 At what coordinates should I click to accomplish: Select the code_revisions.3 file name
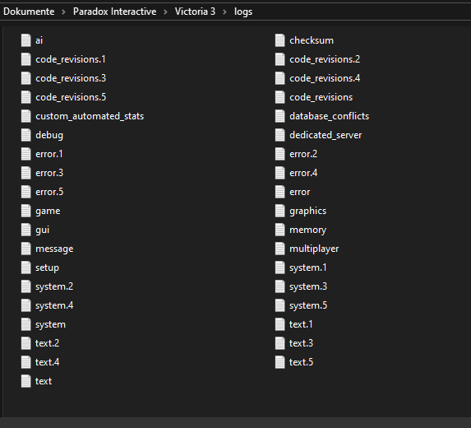(x=71, y=78)
